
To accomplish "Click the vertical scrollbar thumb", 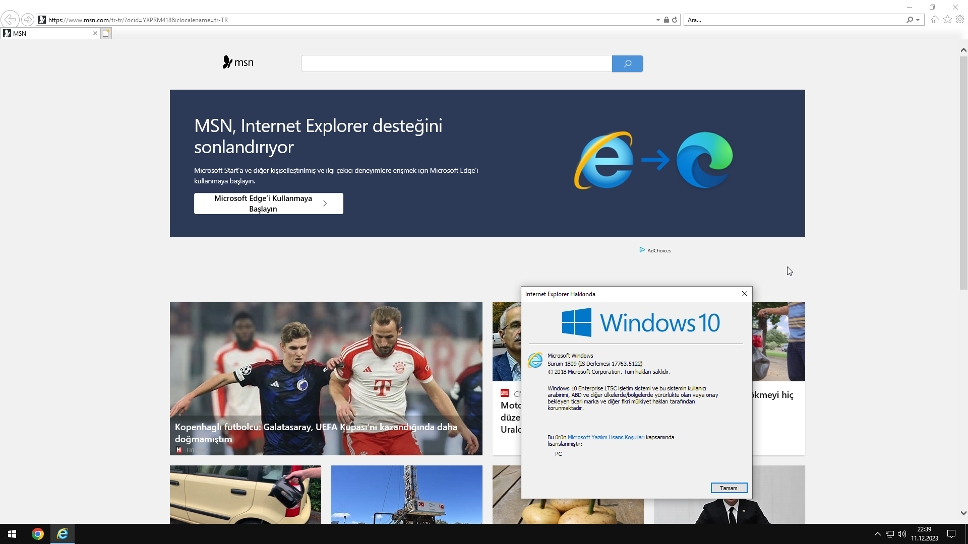I will pos(963,173).
